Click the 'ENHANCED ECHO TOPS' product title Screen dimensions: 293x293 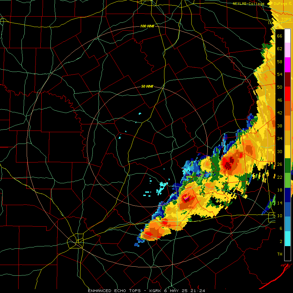click(114, 291)
